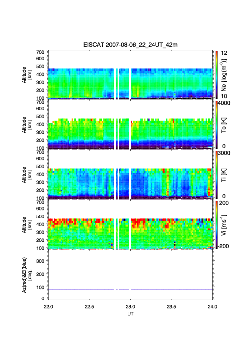Click the UT x-axis label
Viewport: 233px width, 350px height.
pos(130,314)
